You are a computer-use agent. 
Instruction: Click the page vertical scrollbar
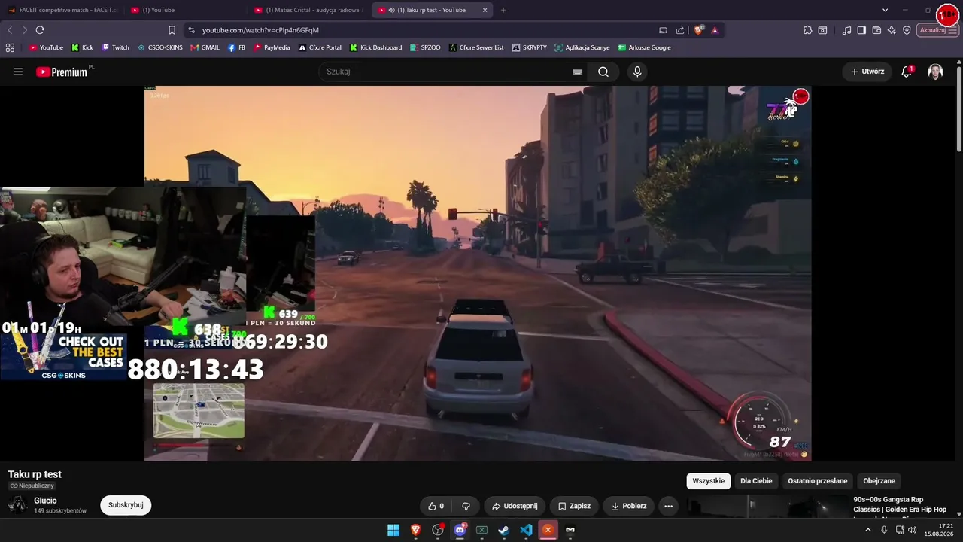point(959,109)
